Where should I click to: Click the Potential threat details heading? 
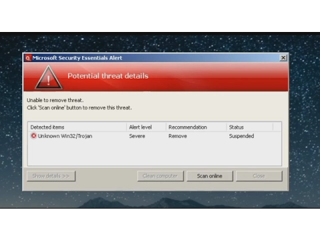(108, 76)
